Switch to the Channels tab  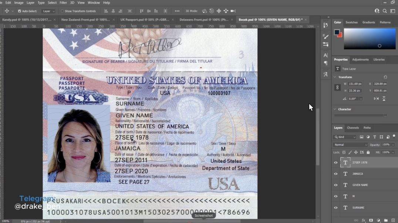click(x=353, y=127)
